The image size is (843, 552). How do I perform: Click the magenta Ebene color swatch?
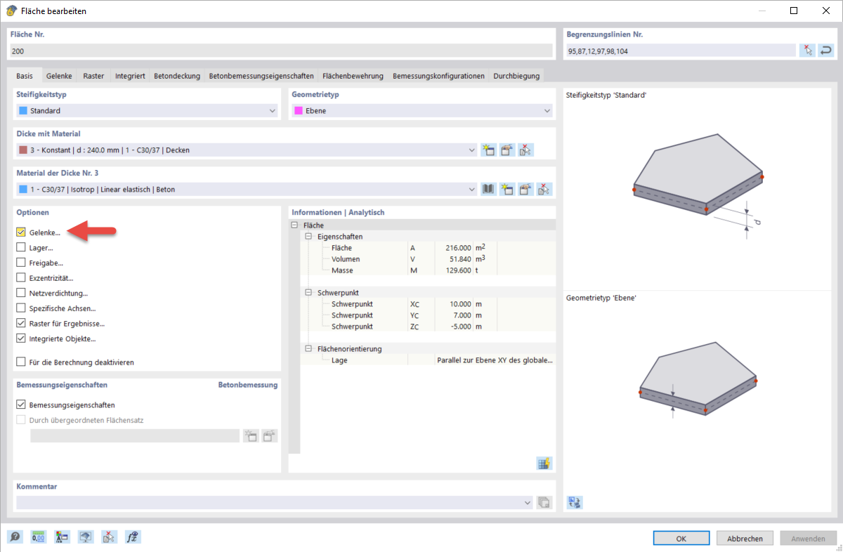pos(299,111)
